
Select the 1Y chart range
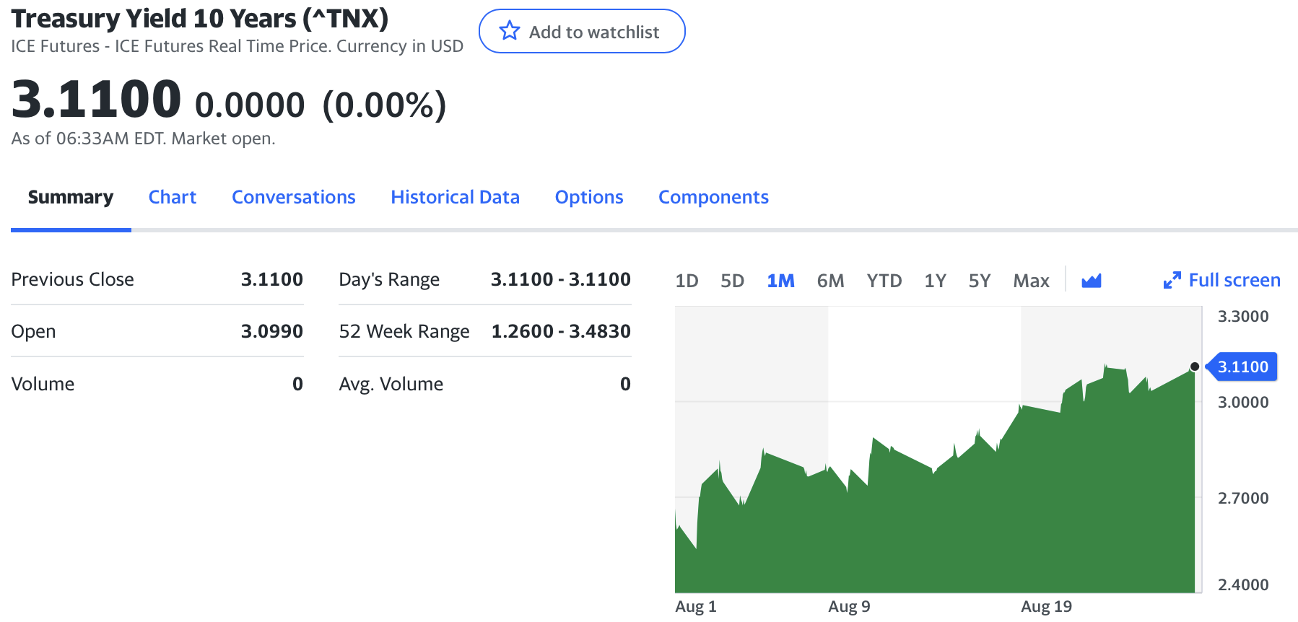click(x=935, y=281)
